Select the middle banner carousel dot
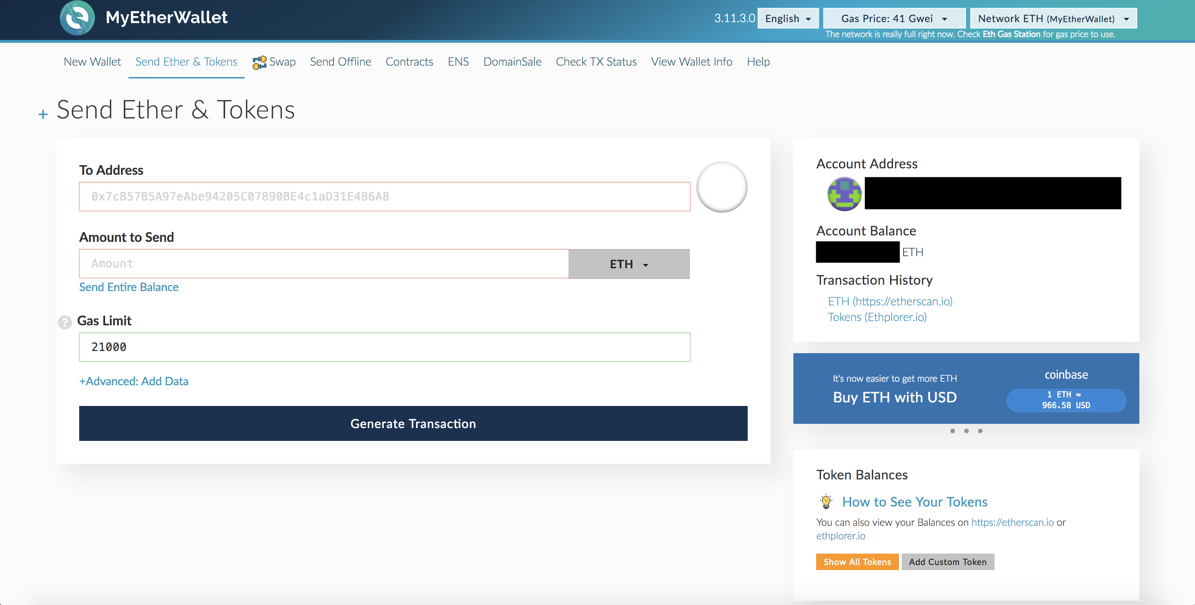Image resolution: width=1195 pixels, height=605 pixels. [x=966, y=431]
